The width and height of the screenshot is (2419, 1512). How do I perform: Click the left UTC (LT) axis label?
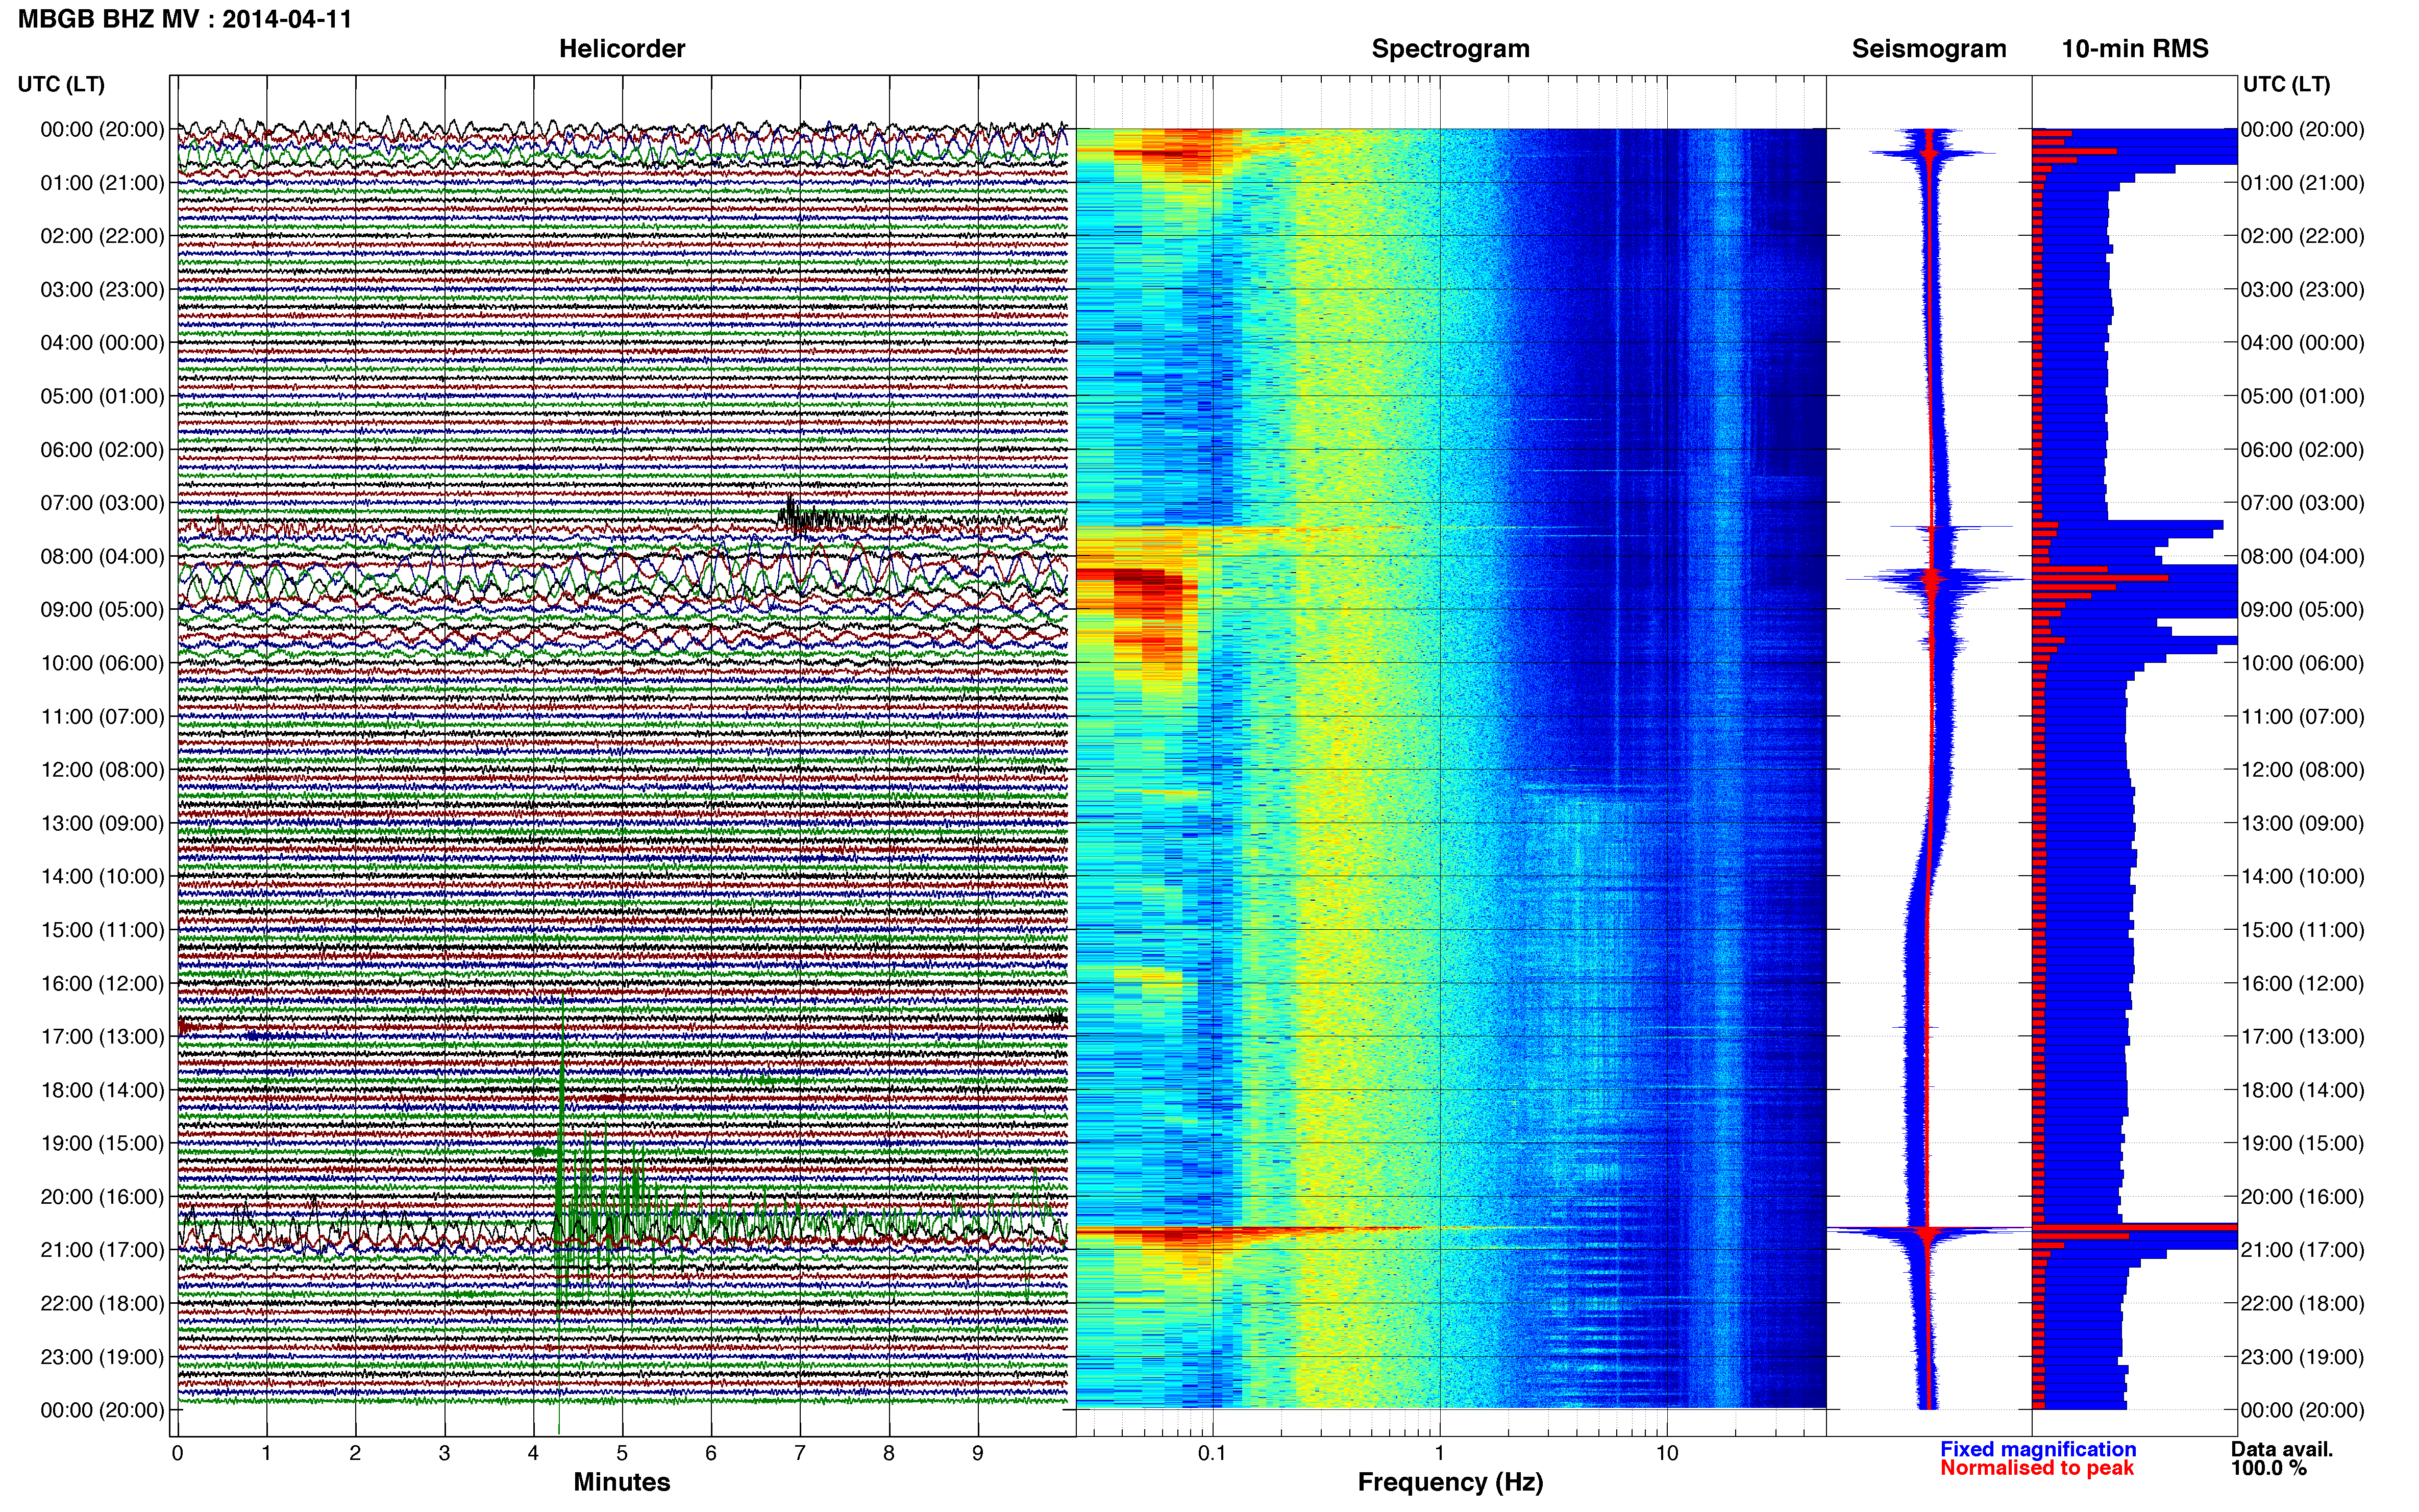tap(61, 84)
